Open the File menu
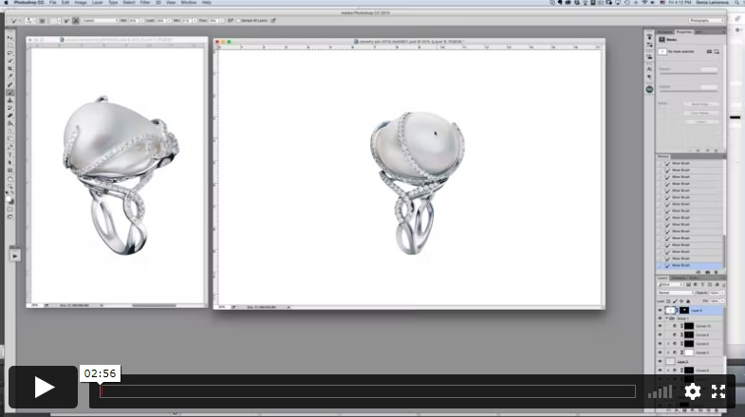The height and width of the screenshot is (417, 745). click(53, 3)
